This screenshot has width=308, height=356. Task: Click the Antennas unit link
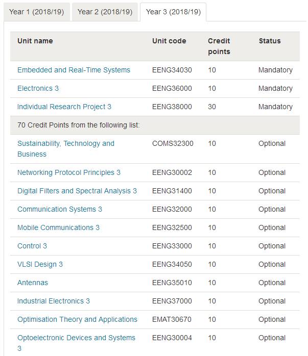click(33, 283)
